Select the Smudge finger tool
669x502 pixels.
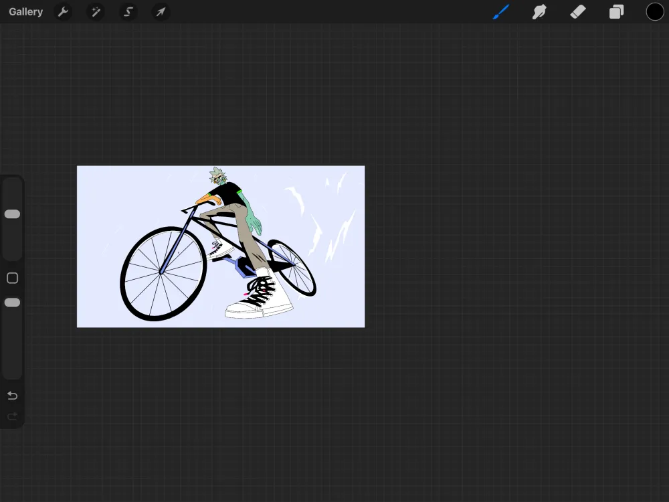point(539,11)
